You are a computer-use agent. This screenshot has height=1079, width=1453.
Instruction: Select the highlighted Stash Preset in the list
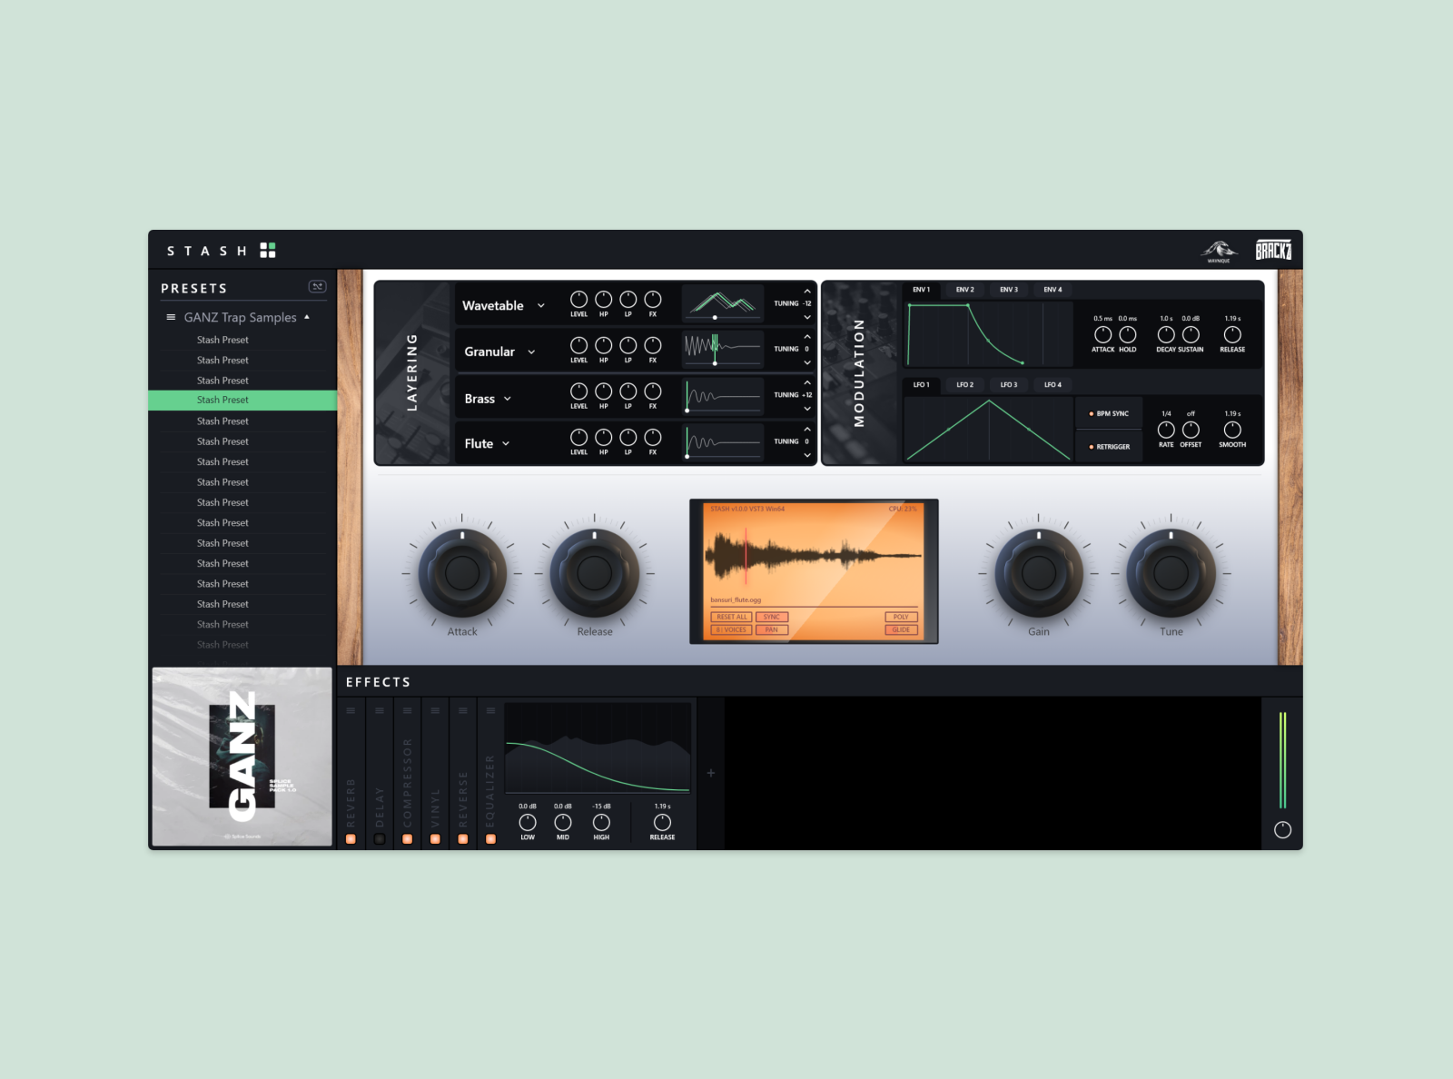tap(223, 400)
